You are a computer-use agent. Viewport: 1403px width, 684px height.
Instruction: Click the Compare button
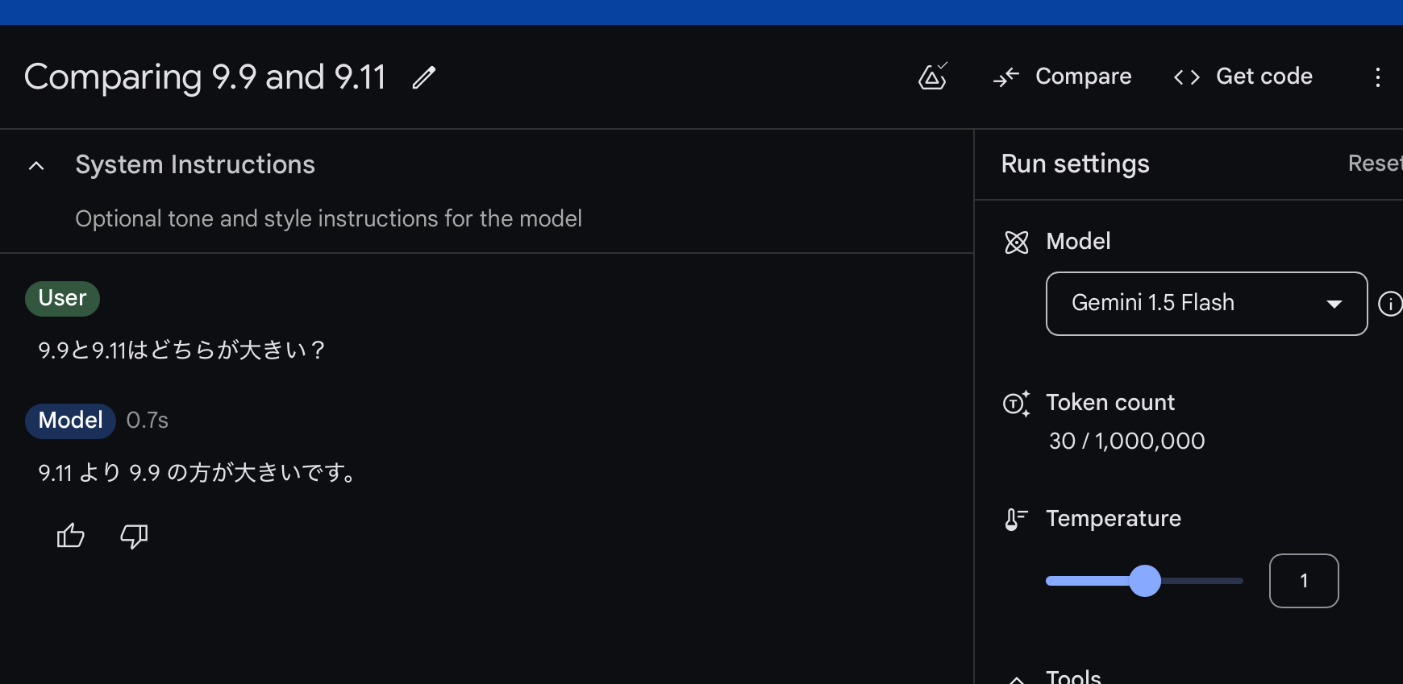(1063, 77)
